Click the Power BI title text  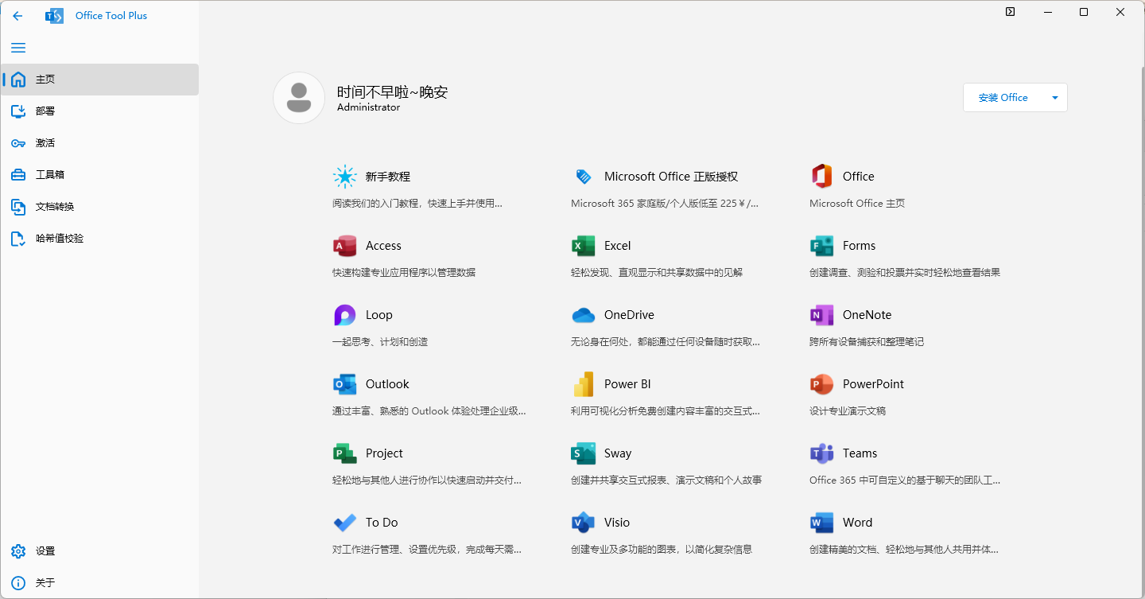(x=627, y=384)
